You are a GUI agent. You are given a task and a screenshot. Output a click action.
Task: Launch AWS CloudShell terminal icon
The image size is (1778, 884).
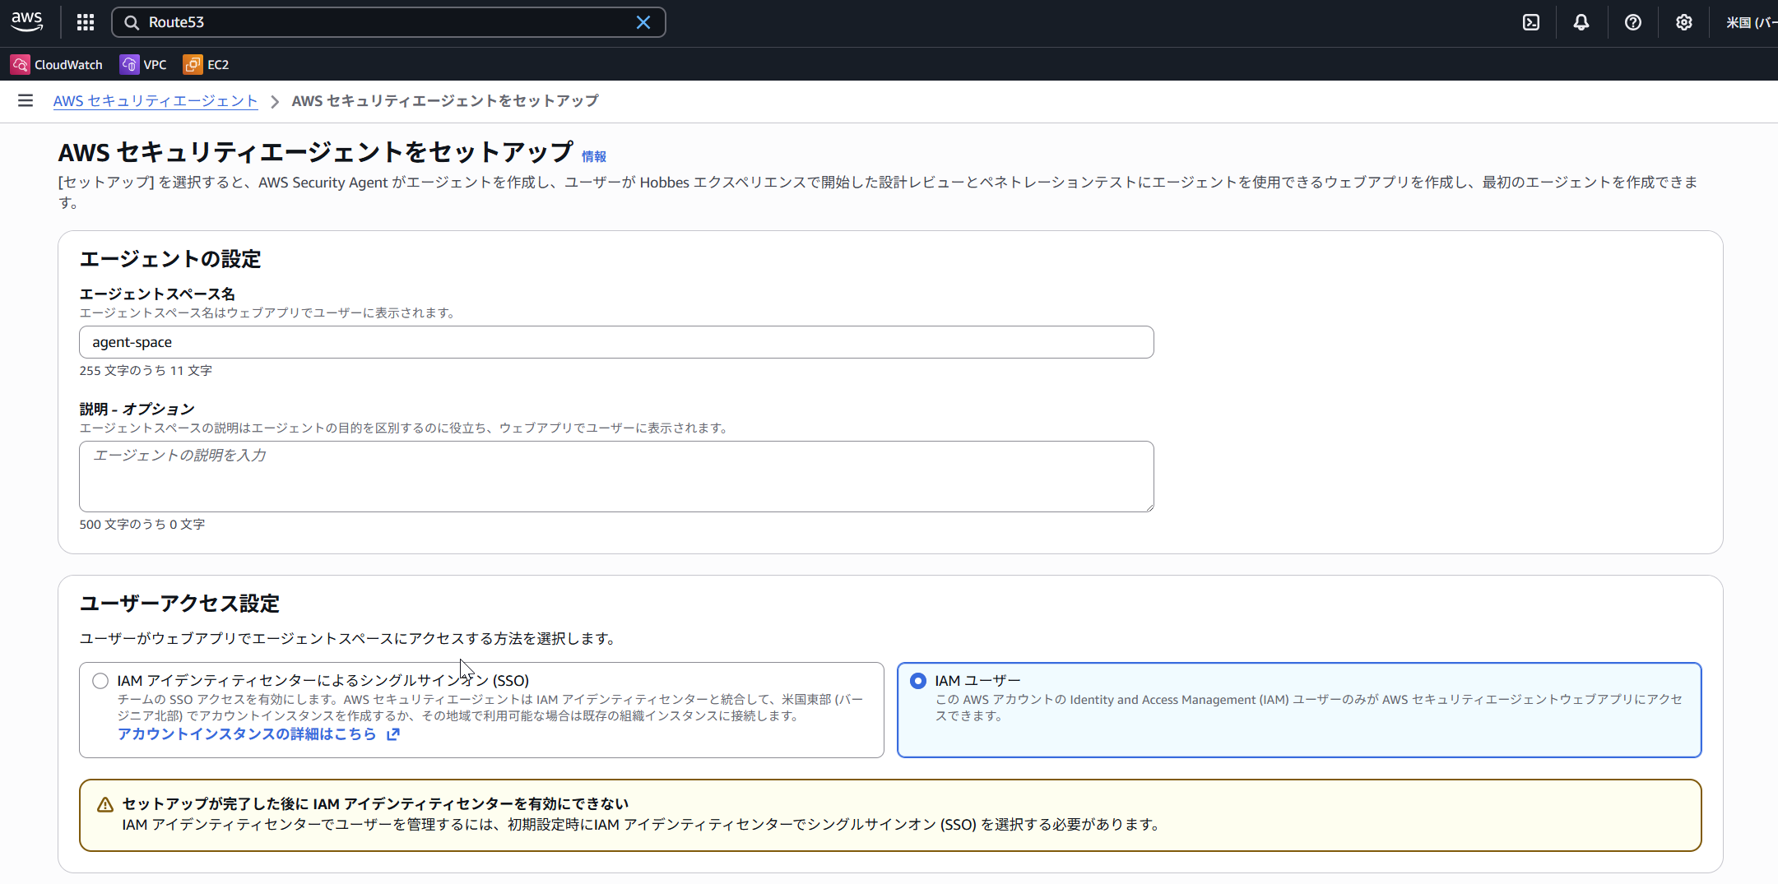[1531, 22]
